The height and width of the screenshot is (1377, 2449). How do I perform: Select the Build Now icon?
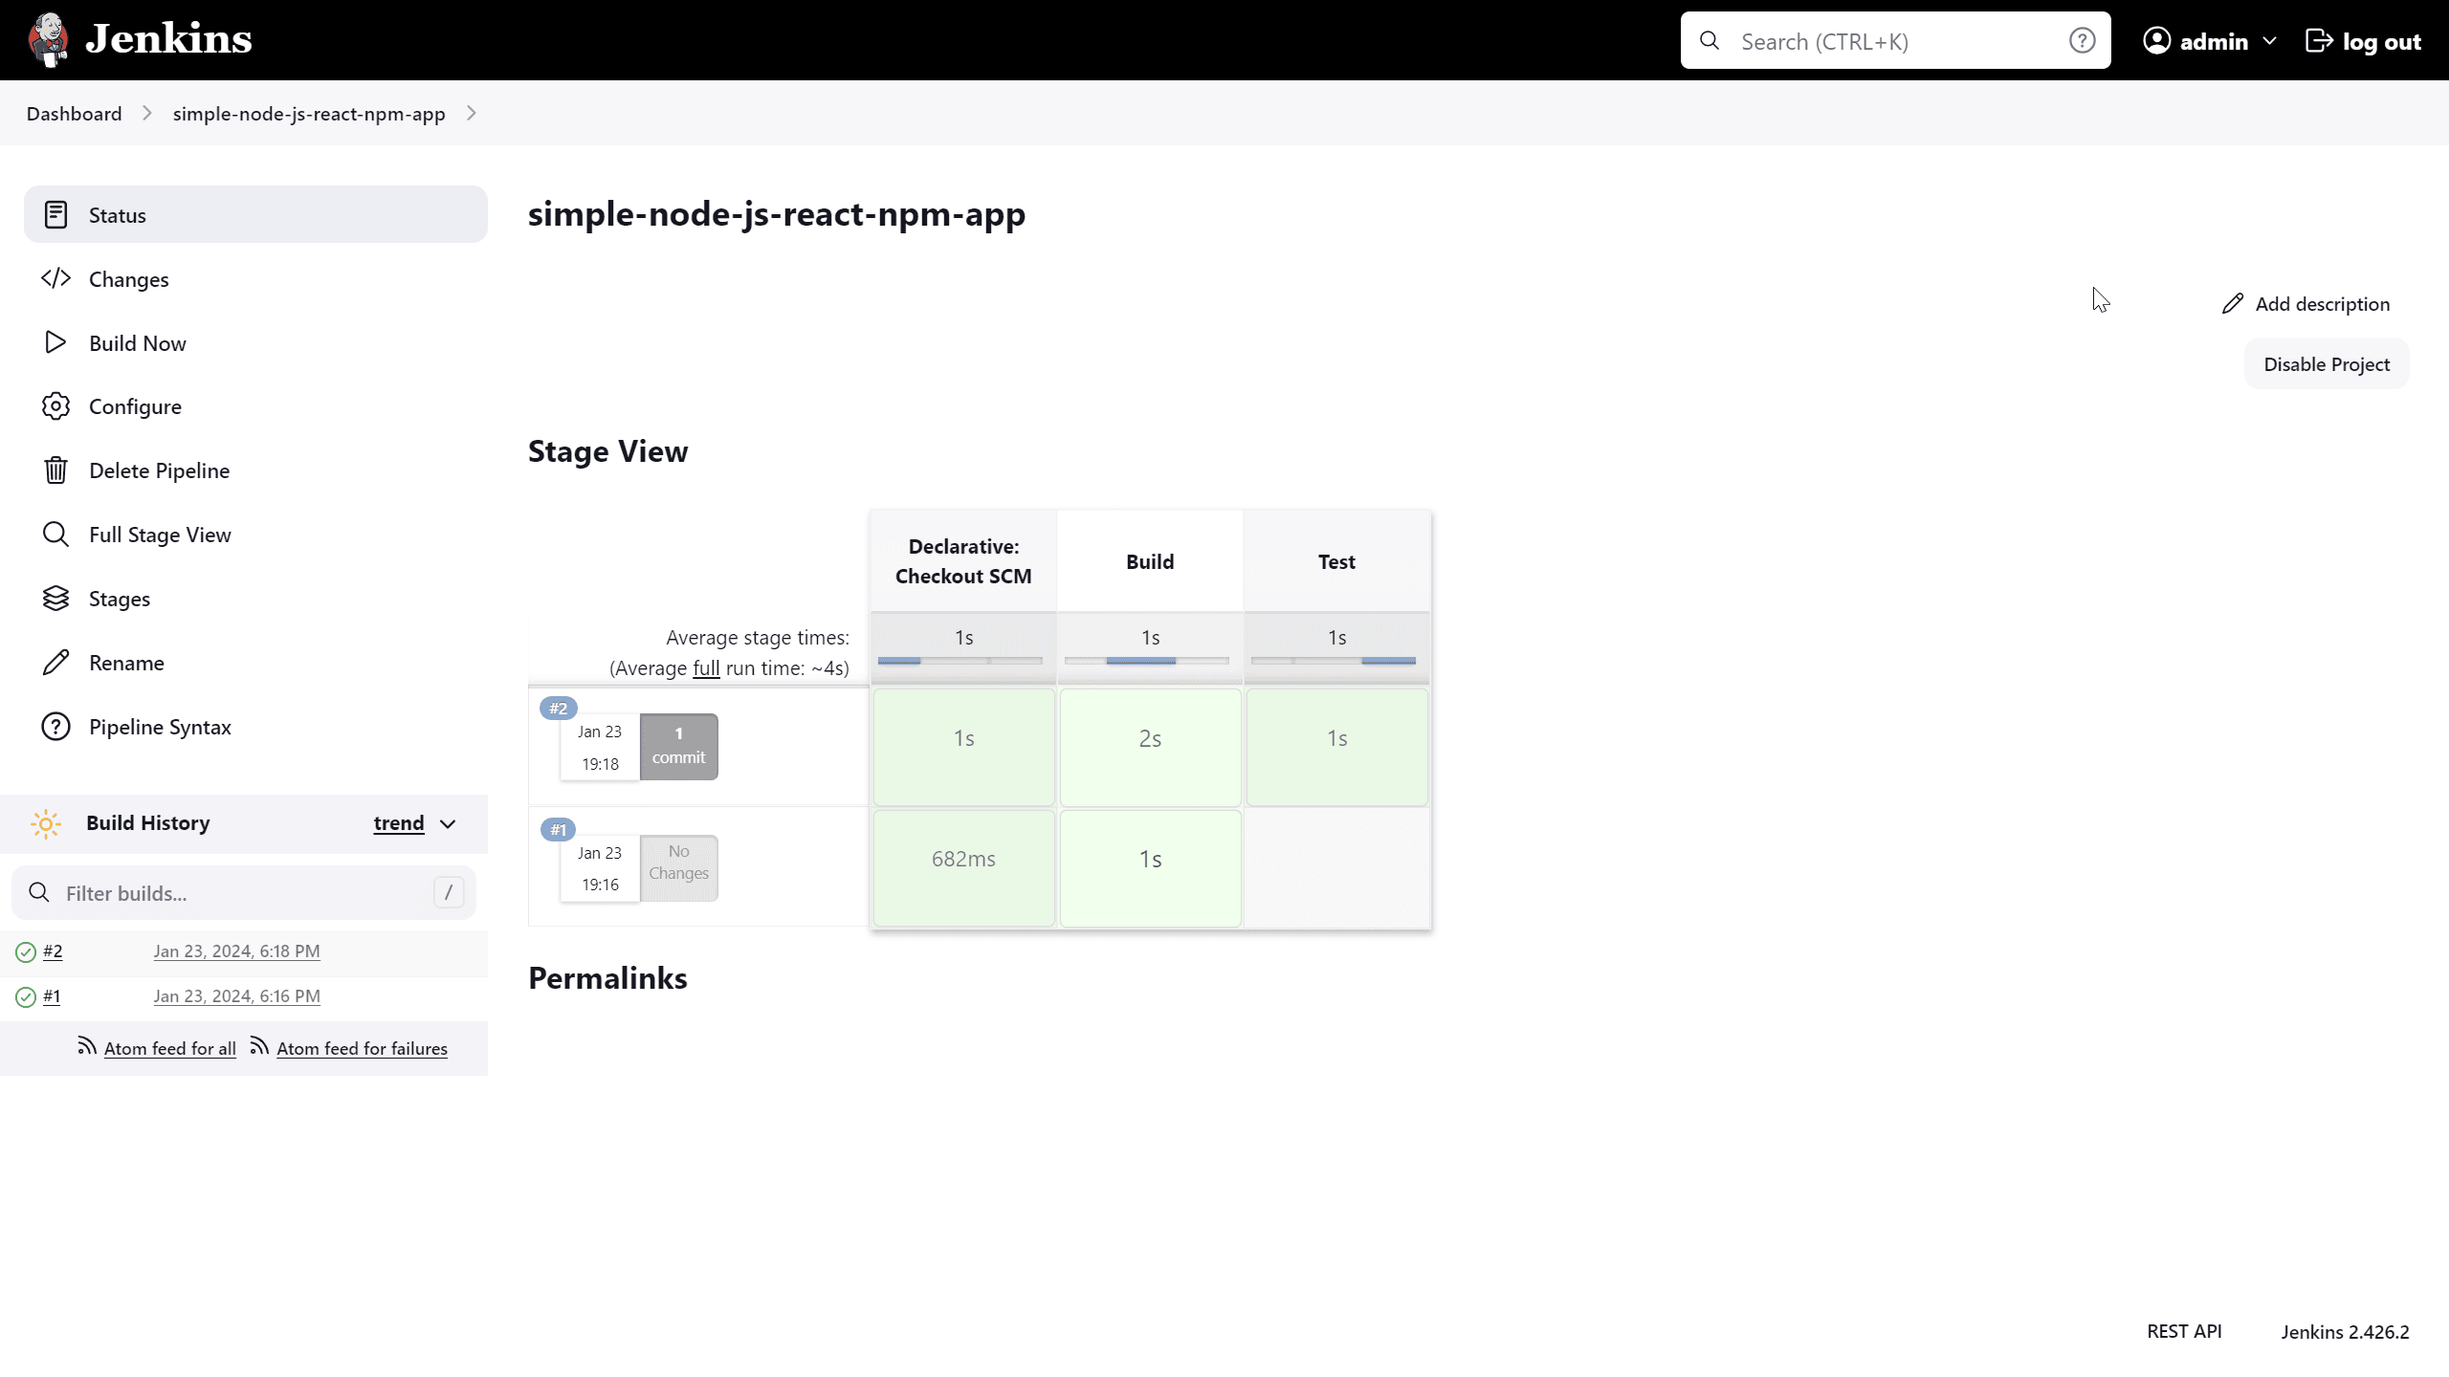click(55, 343)
